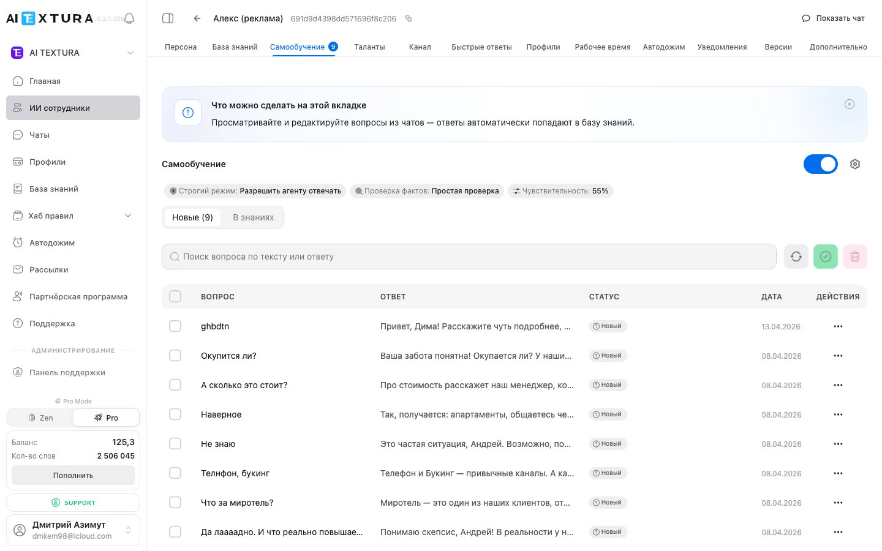
Task: Close the info banner
Action: pyautogui.click(x=850, y=104)
